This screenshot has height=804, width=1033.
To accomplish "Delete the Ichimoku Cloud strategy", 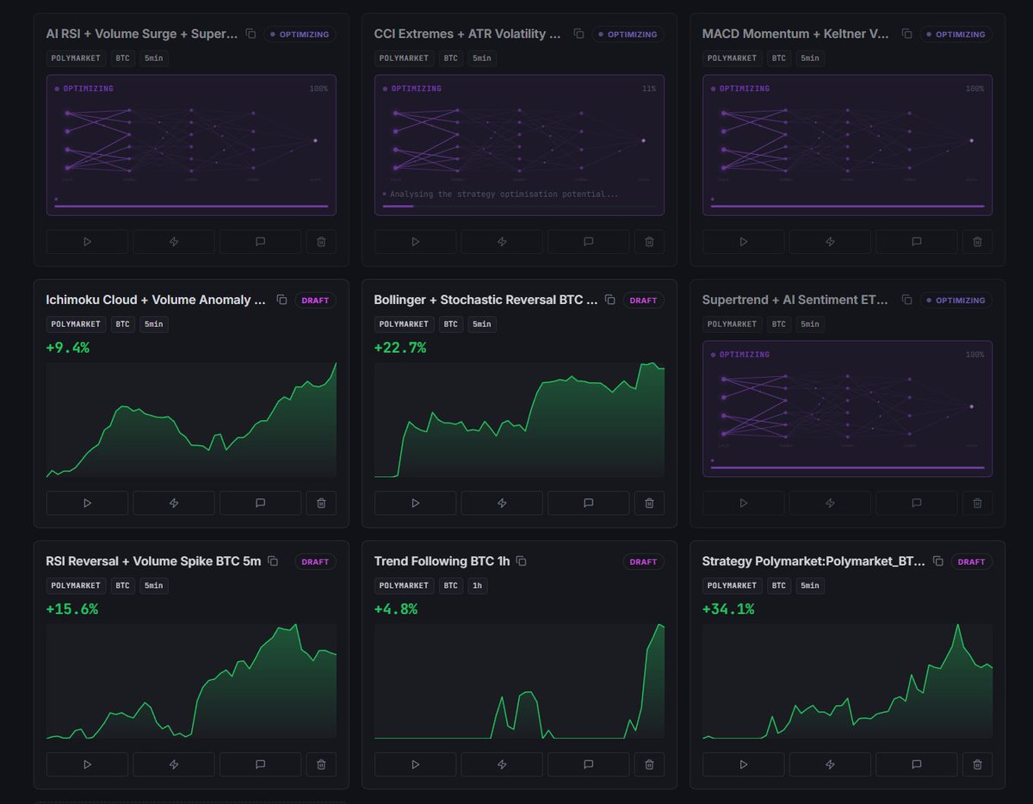I will 321,503.
